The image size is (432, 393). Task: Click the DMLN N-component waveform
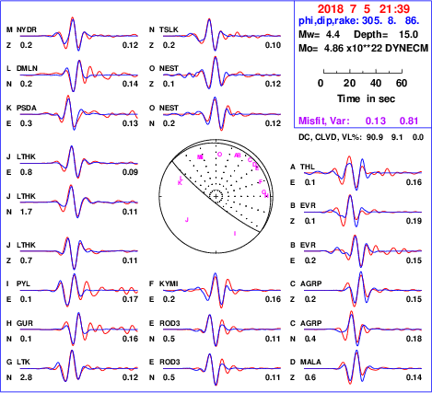(79, 75)
